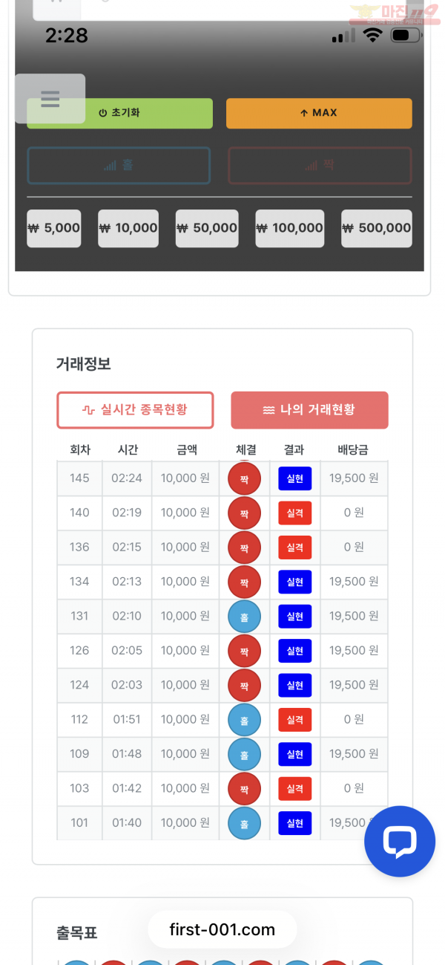Open the 나의 거래현황 tab

(309, 409)
